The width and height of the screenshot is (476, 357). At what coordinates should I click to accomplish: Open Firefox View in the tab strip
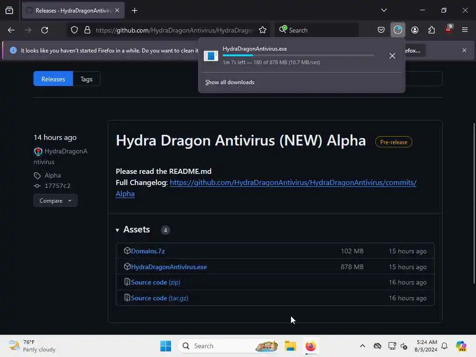click(x=9, y=10)
